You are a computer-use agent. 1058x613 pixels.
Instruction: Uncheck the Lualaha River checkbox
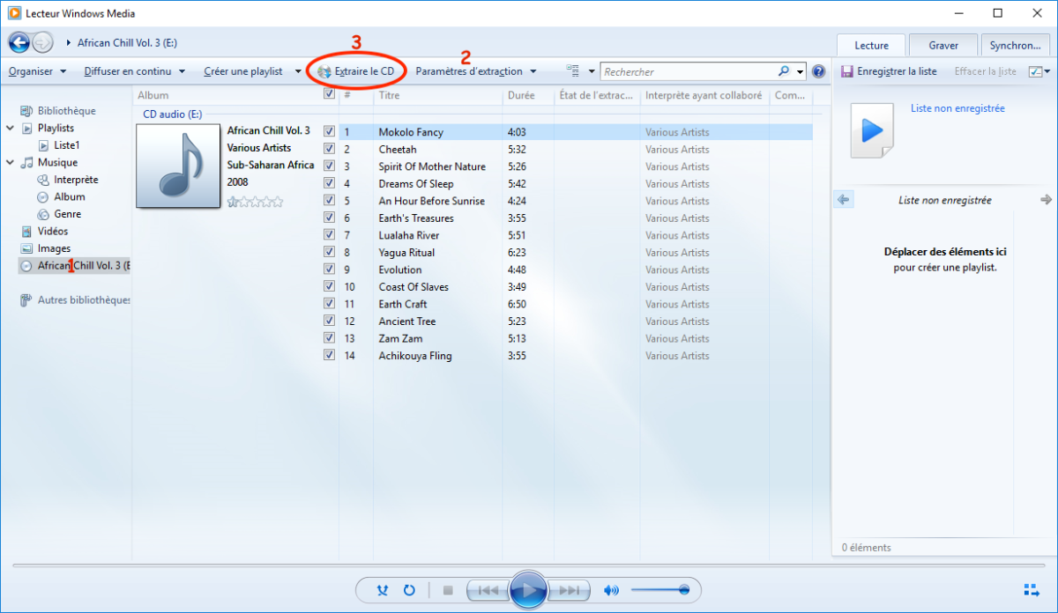pos(329,234)
